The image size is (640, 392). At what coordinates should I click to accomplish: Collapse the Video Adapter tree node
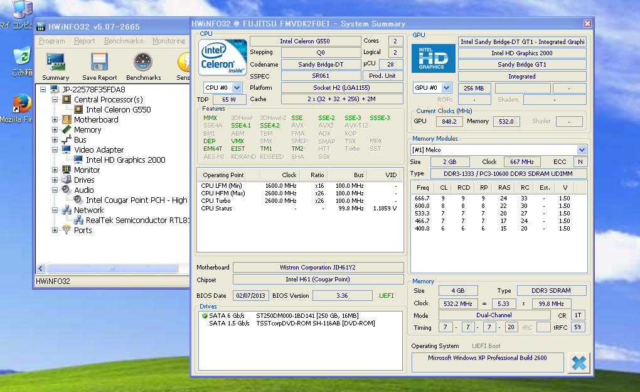tap(55, 150)
